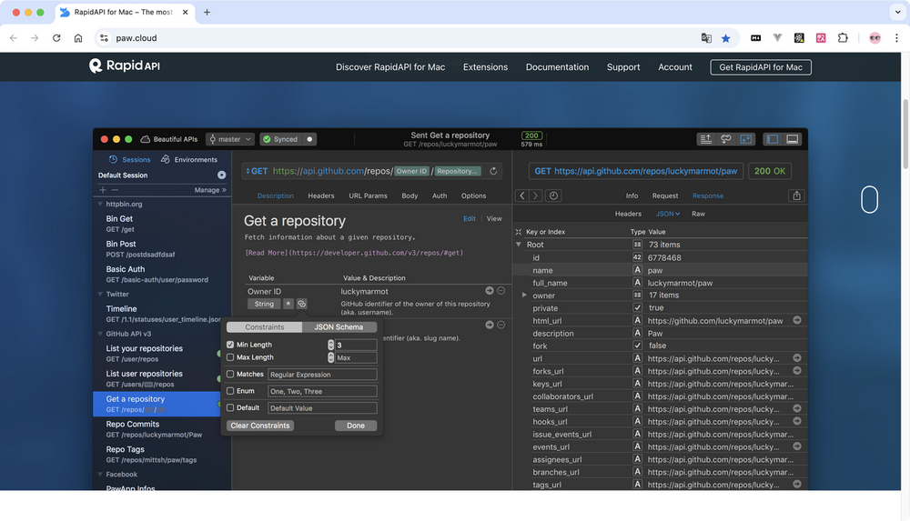This screenshot has height=521, width=910.
Task: Uncheck the Min Length checkbox
Action: coord(230,345)
